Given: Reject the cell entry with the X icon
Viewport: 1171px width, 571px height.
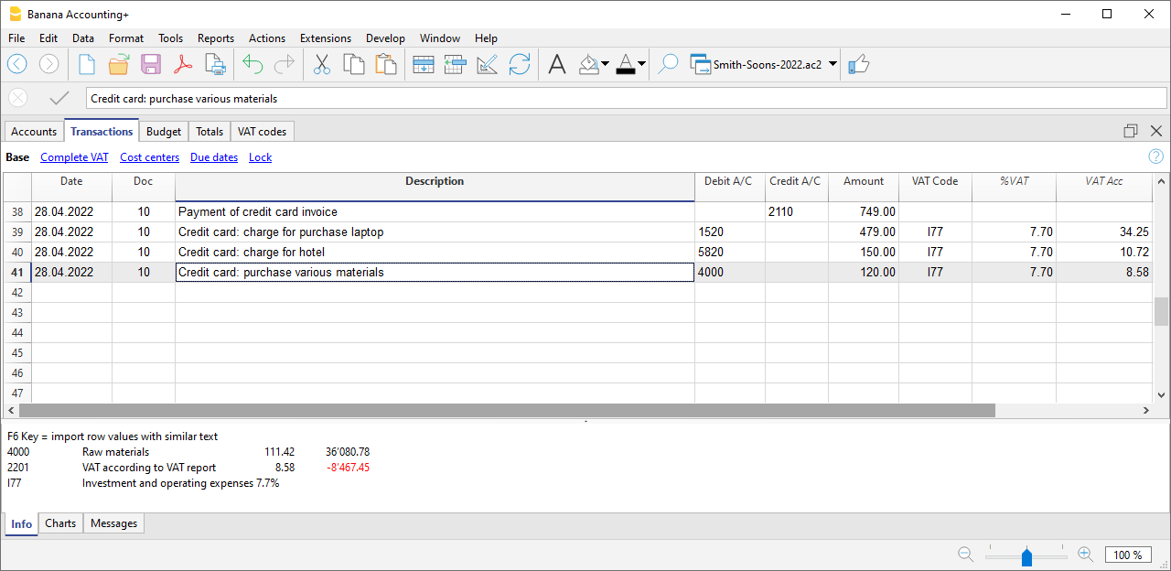Looking at the screenshot, I should (17, 97).
